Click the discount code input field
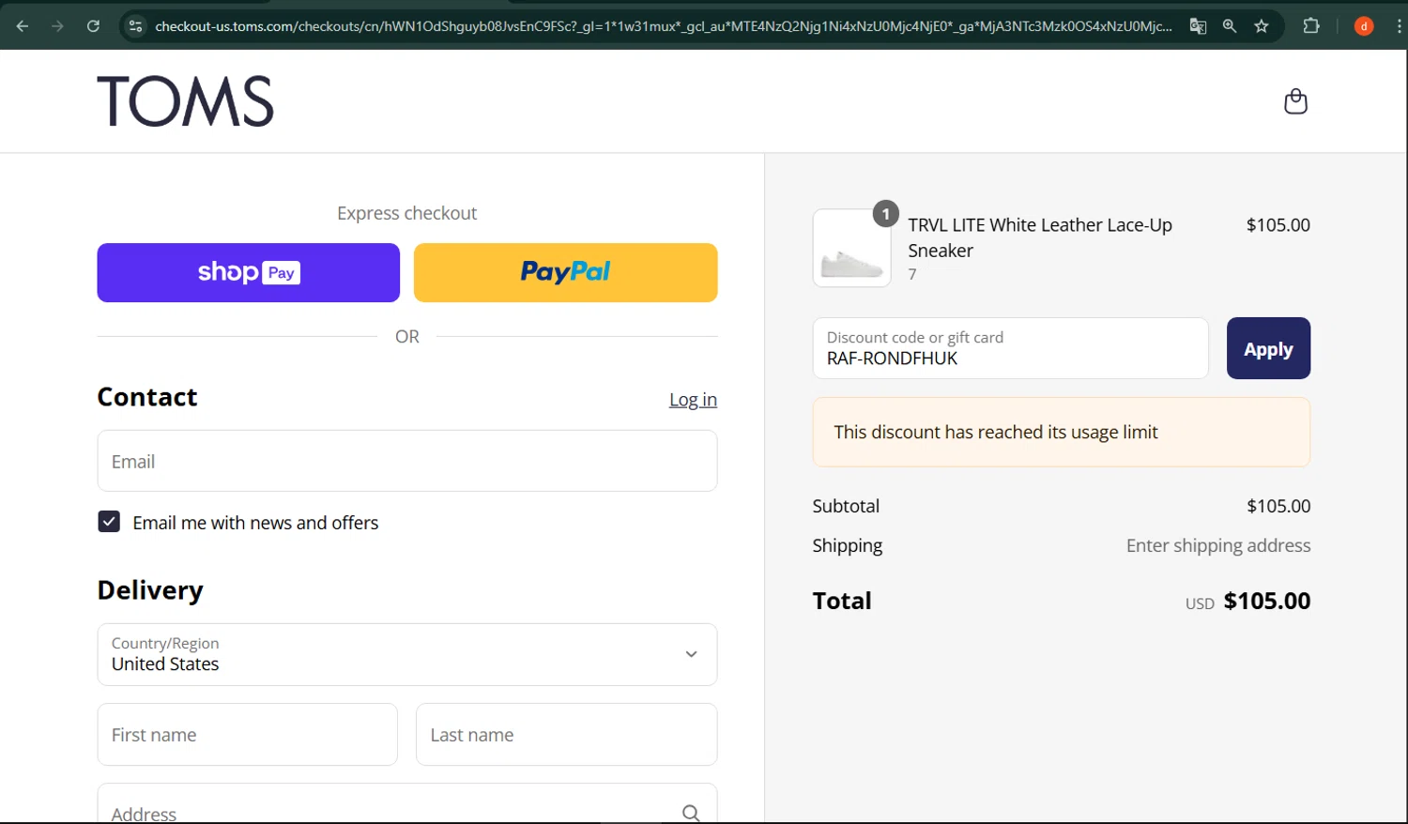This screenshot has width=1408, height=824. [x=1011, y=348]
